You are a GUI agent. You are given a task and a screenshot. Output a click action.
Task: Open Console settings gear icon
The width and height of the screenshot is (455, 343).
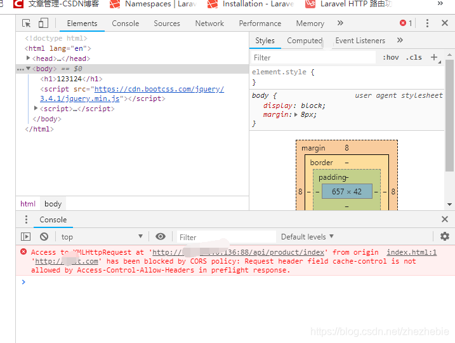point(445,236)
